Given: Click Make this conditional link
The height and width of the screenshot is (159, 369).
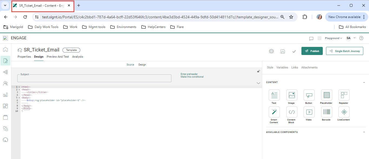Looking at the screenshot, I should point(192,77).
